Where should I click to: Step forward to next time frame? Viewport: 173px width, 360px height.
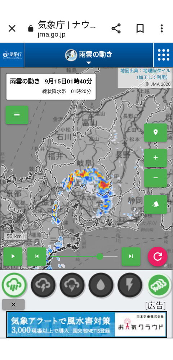click(x=131, y=256)
